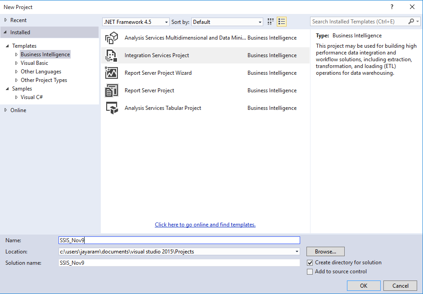Choose the Analysis Services Tabular Project icon
Viewport: 423px width, 294px height.
(x=111, y=108)
